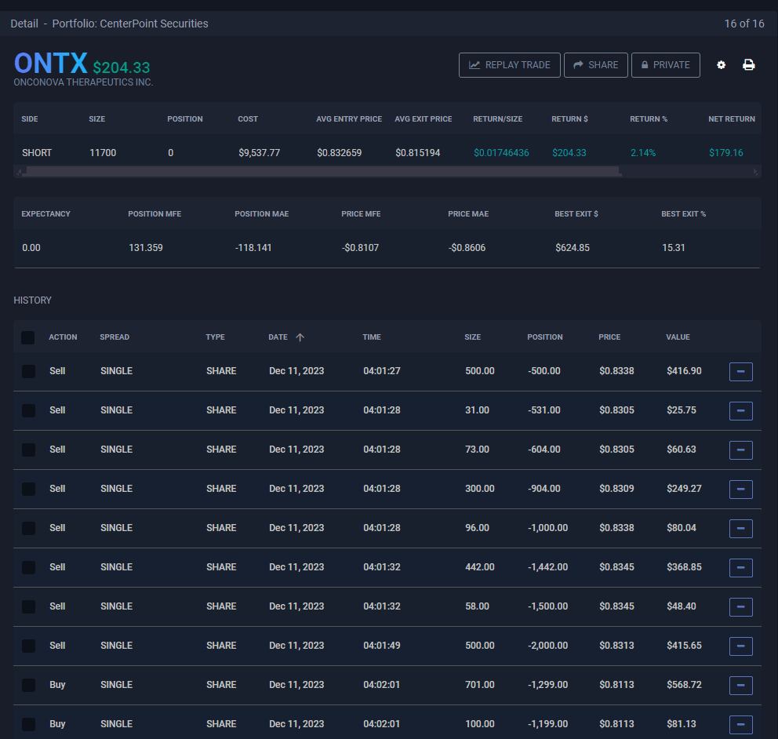Click minus icon on the 31.00 size row
The image size is (778, 739).
pos(740,410)
